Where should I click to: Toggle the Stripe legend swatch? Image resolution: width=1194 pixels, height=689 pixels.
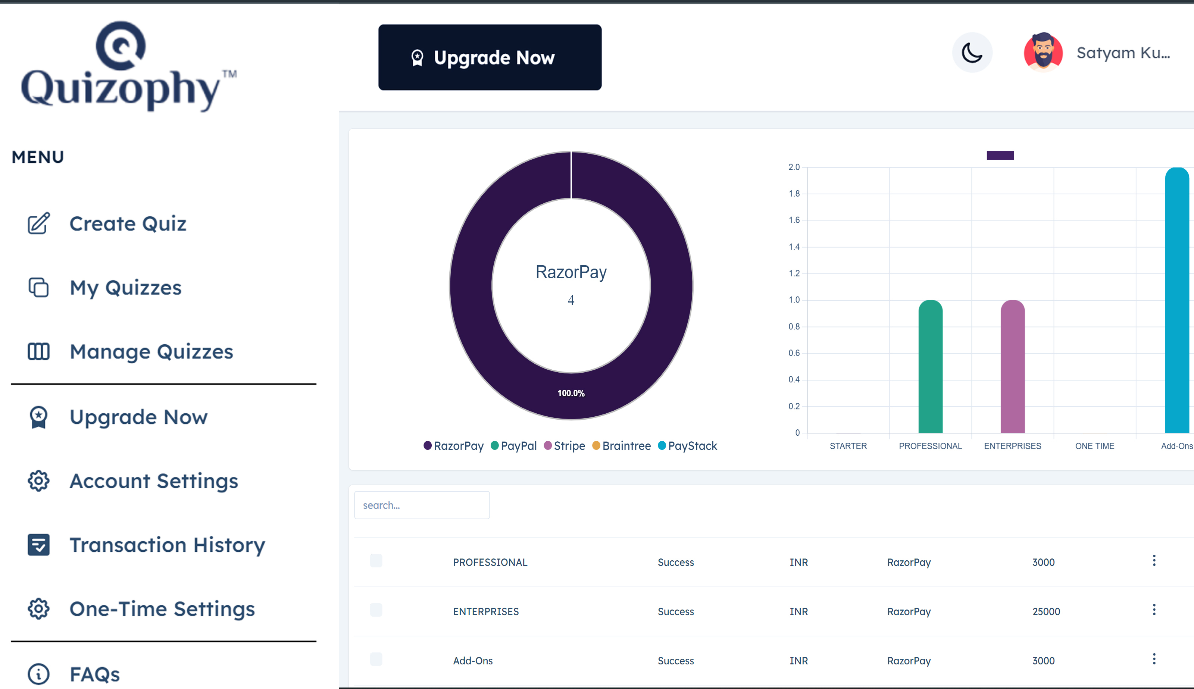pyautogui.click(x=547, y=445)
